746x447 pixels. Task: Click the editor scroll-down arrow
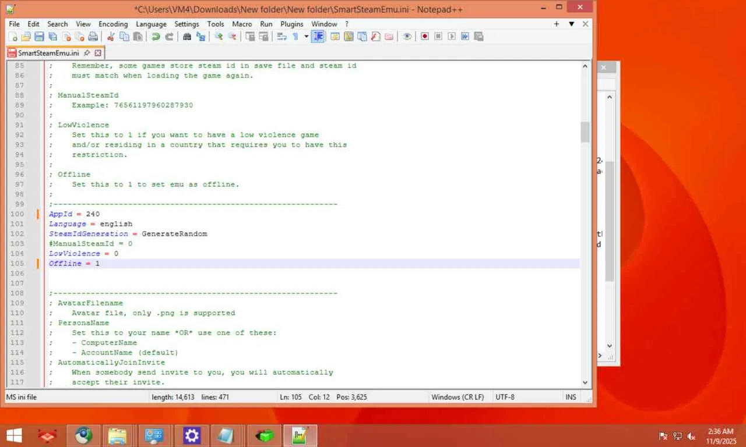[x=585, y=382]
